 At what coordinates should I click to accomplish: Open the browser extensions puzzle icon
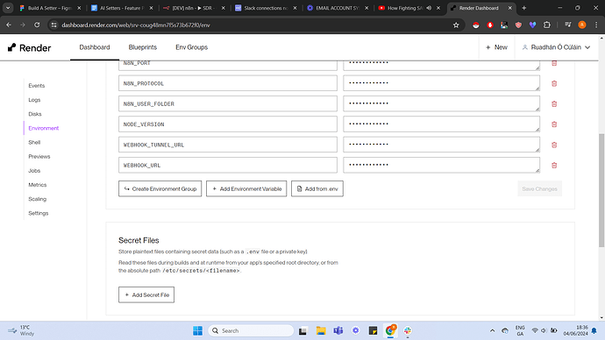tap(547, 25)
